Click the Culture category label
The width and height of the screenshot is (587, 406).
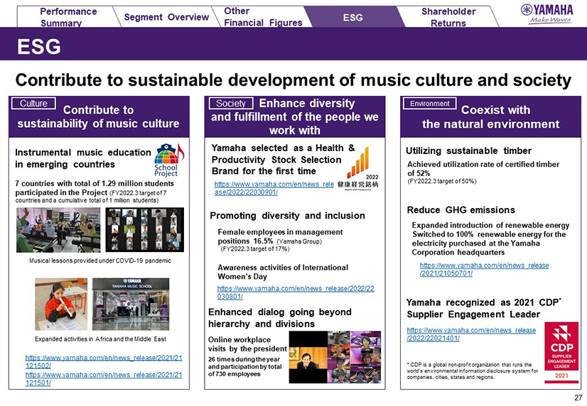(x=33, y=104)
